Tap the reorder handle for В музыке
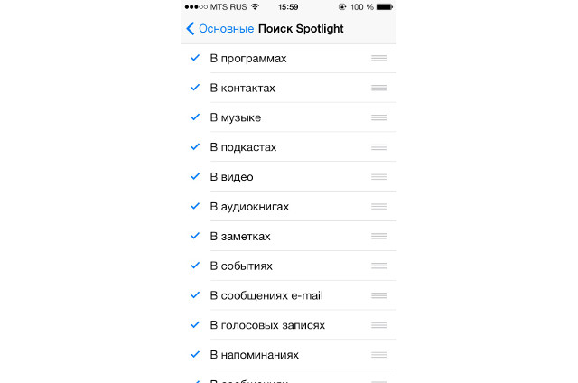The height and width of the screenshot is (383, 578). point(378,118)
